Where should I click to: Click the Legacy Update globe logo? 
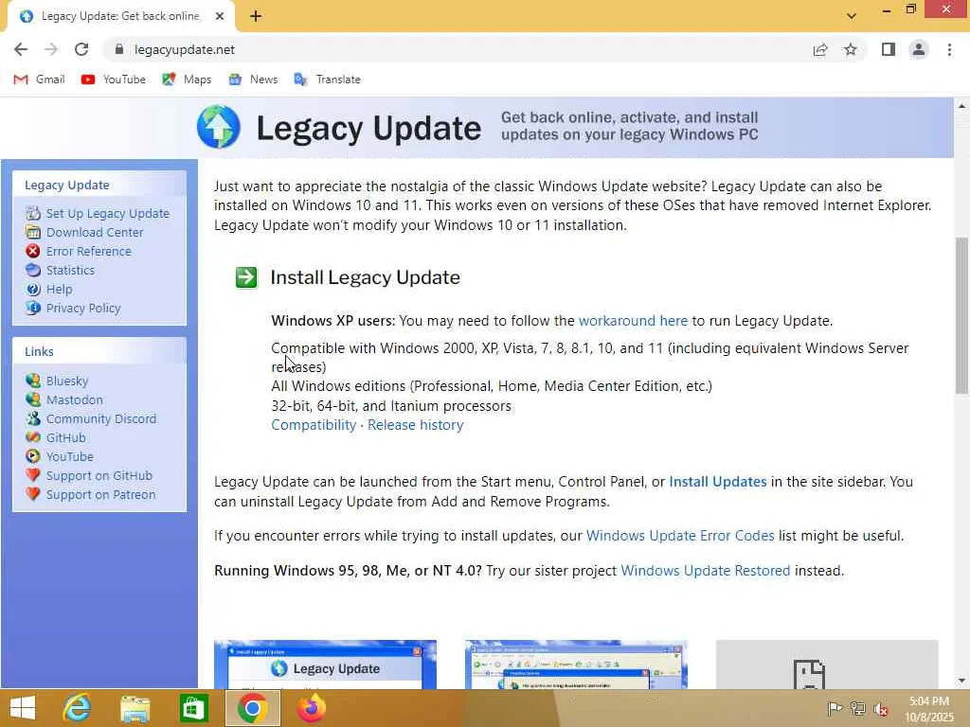pyautogui.click(x=219, y=128)
